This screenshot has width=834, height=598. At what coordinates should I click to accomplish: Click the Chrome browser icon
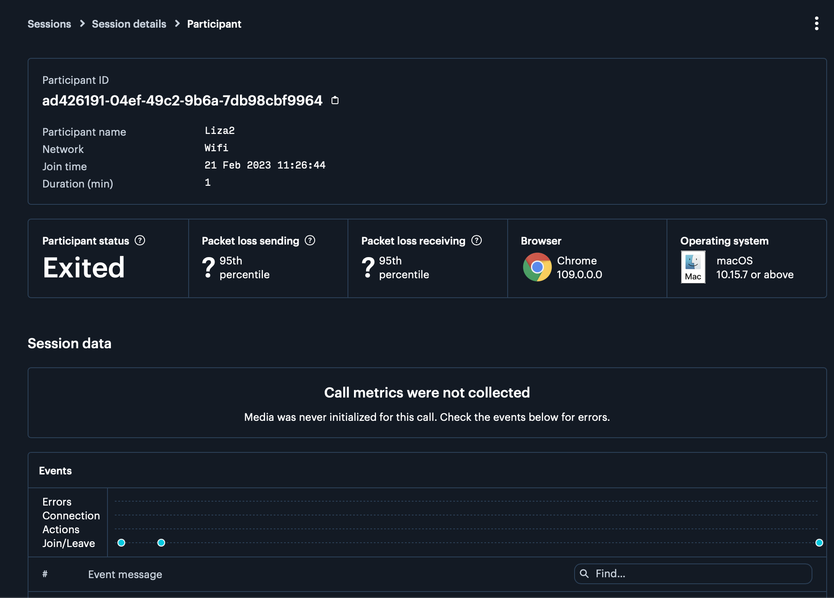(537, 267)
